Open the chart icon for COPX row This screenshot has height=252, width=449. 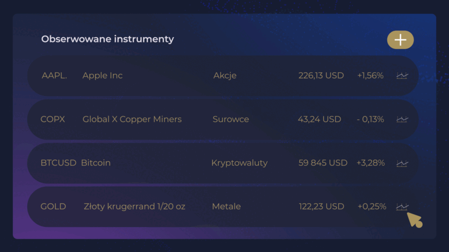point(402,119)
